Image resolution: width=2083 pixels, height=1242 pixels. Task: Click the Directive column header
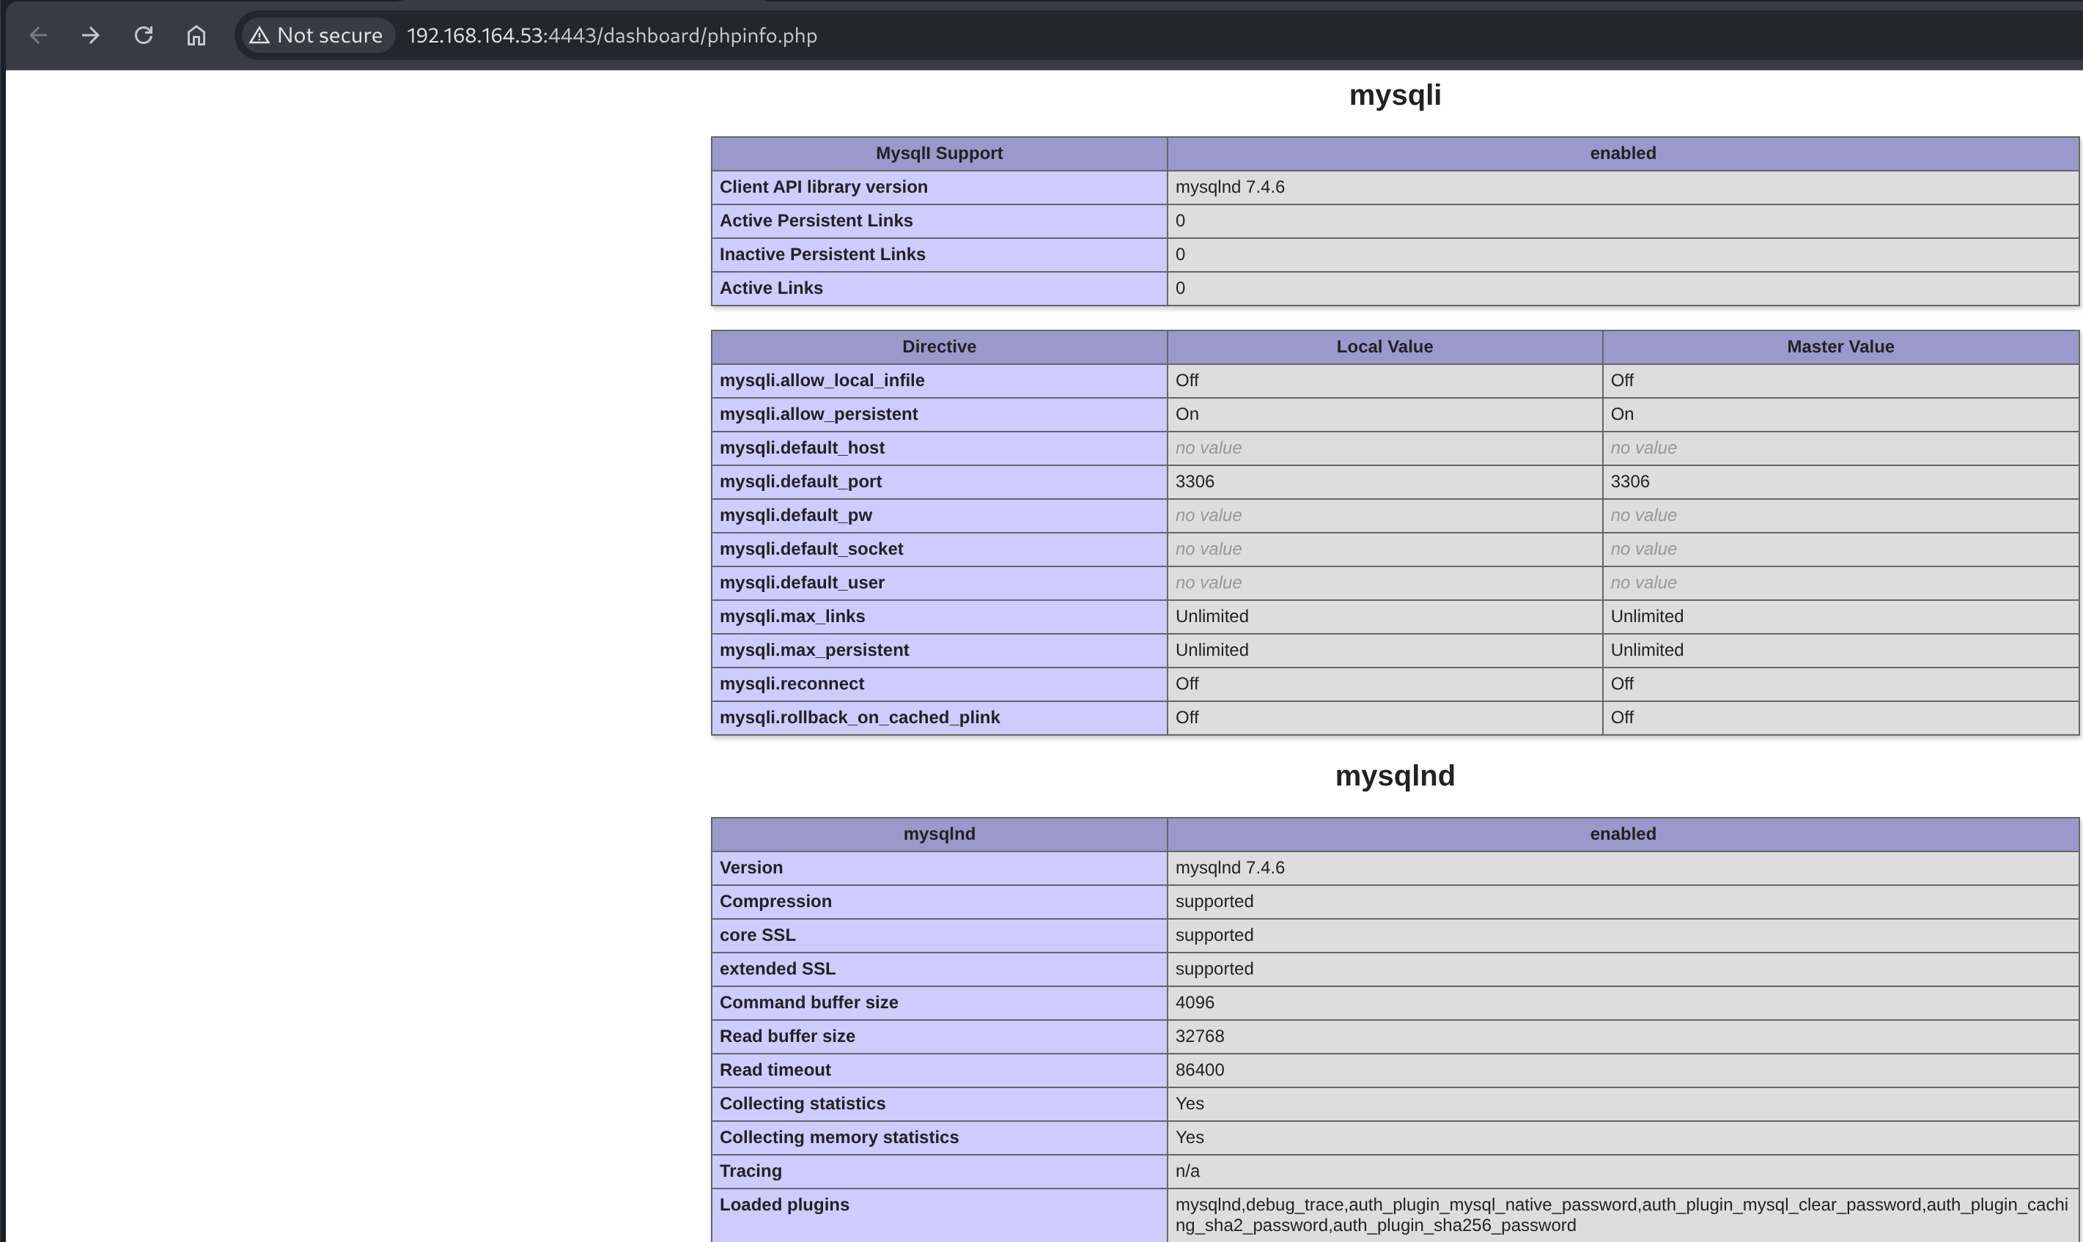tap(938, 347)
